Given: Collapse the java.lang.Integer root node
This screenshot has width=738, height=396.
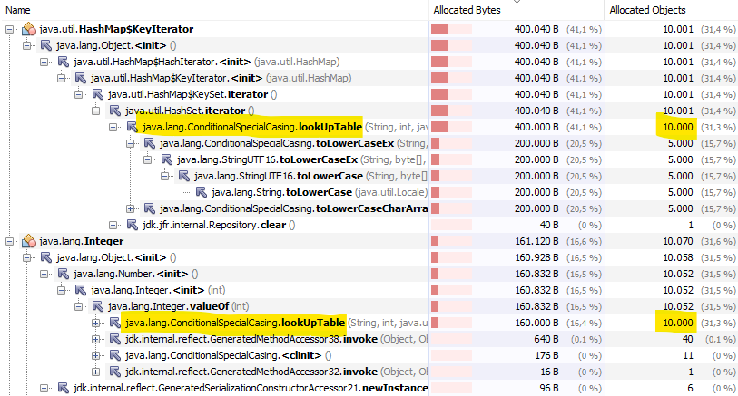Looking at the screenshot, I should click(x=9, y=241).
